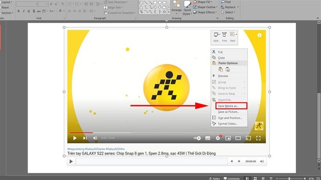This screenshot has height=180, width=321.
Task: Open the #GalaxyS22series hashtag link
Action: pyautogui.click(x=95, y=149)
